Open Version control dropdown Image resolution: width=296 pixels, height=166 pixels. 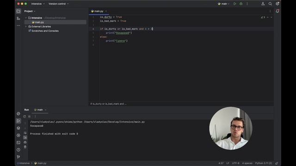tap(58, 4)
